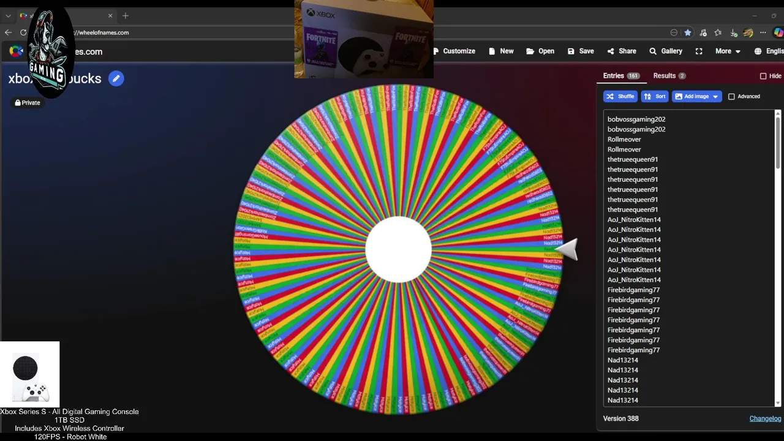Click the first Nad13214 entry
784x441 pixels.
tap(623, 360)
